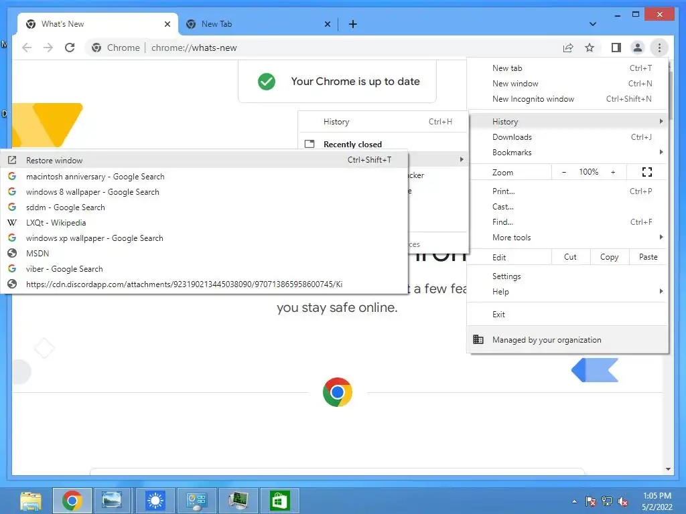Image resolution: width=686 pixels, height=514 pixels.
Task: Bookmark this page with the star icon
Action: (x=590, y=48)
